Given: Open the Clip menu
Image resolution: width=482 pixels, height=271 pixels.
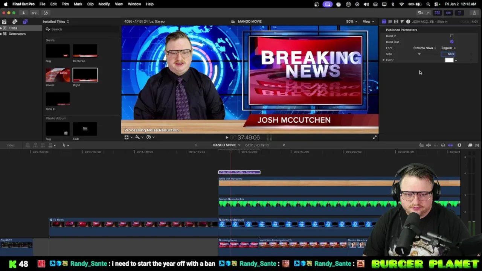Looking at the screenshot, I should pos(90,4).
